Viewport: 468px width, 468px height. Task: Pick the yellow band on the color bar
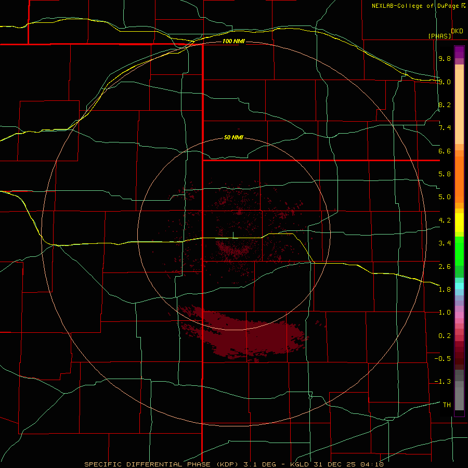point(459,223)
